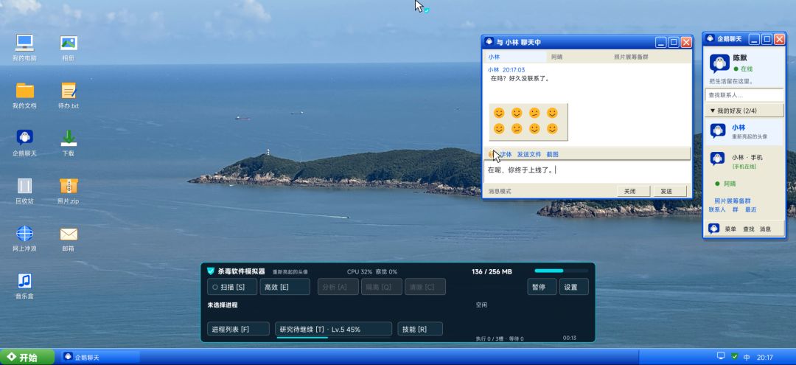796x365 pixels.
Task: Open the 回收站 recycle bin icon
Action: 24,185
